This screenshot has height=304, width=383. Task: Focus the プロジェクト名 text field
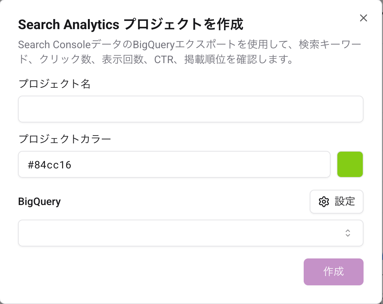190,109
